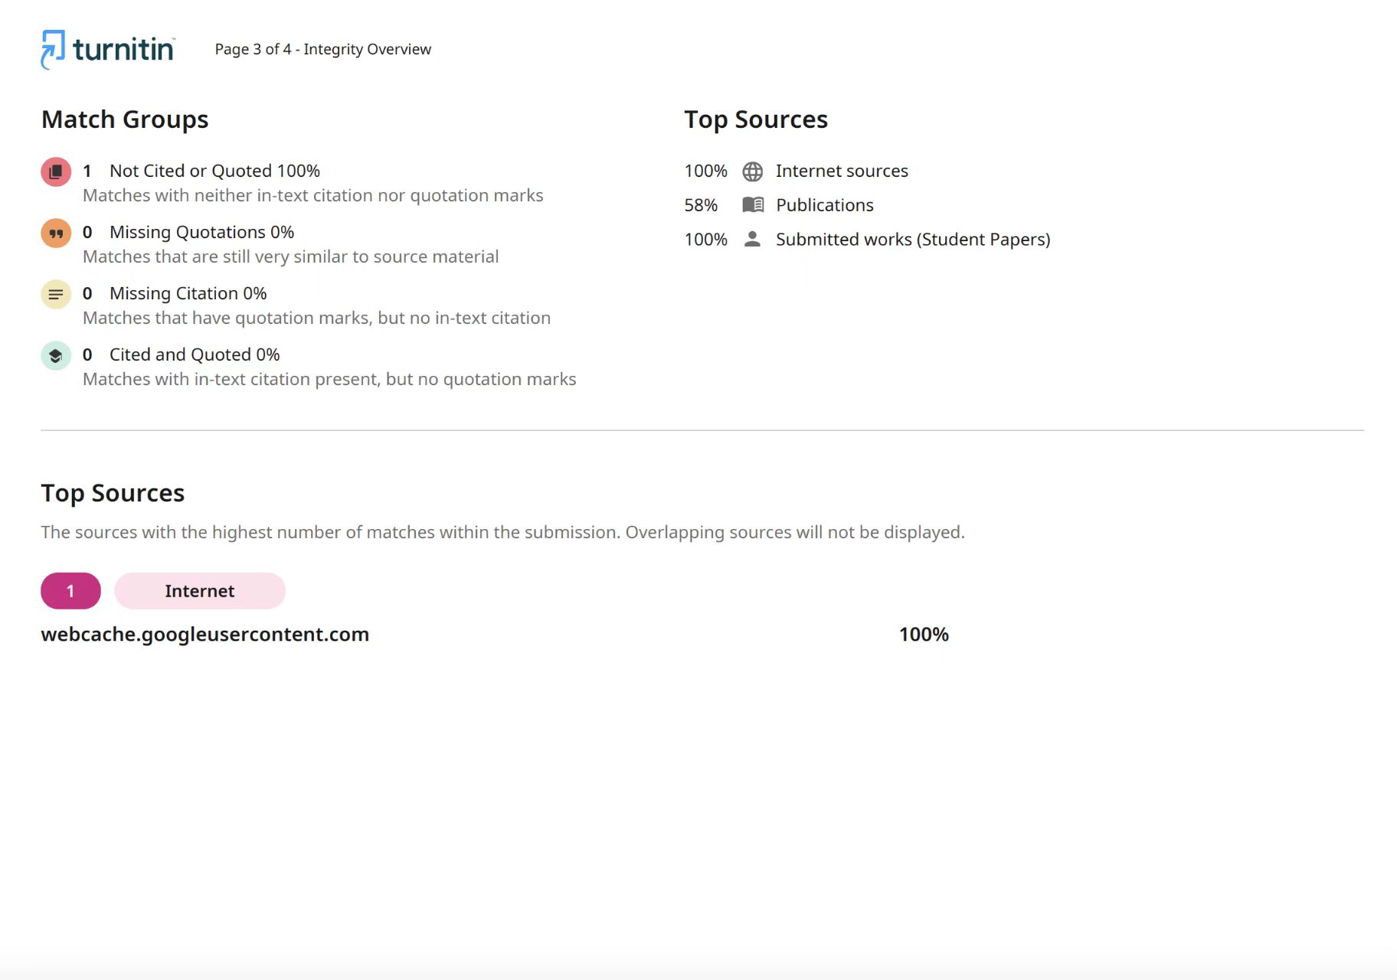This screenshot has height=980, width=1397.
Task: Click the green Cited and Quoted icon
Action: point(56,355)
